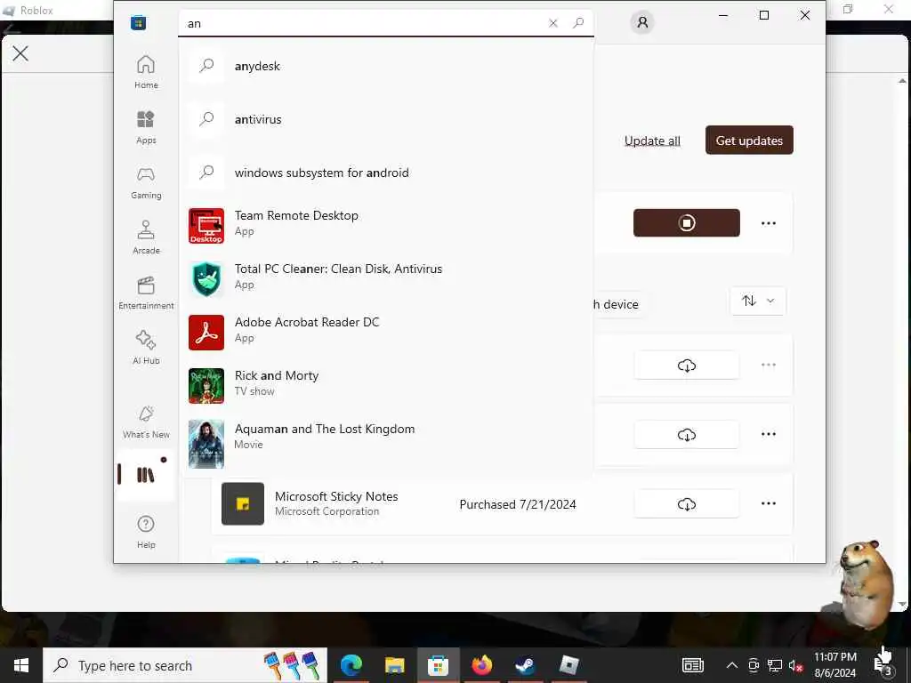This screenshot has height=683, width=911.
Task: Click Purchased 7/21/2024 text
Action: pyautogui.click(x=517, y=504)
